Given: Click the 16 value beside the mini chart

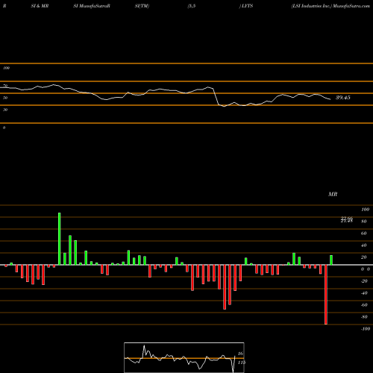Looking at the screenshot, I should [240, 354].
